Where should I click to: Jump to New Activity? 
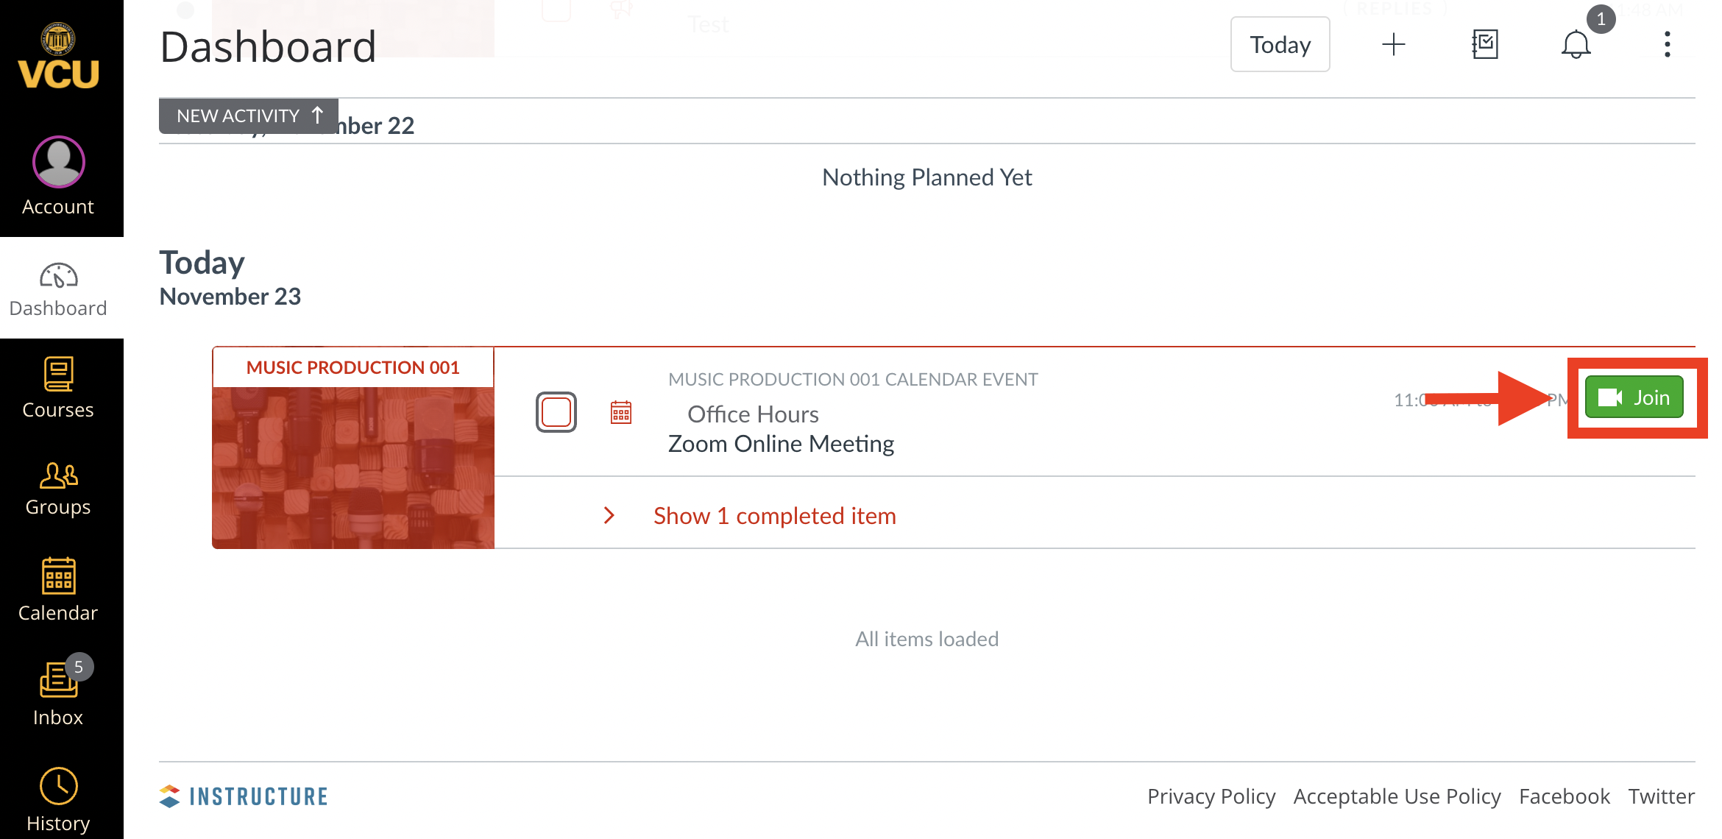coord(249,116)
